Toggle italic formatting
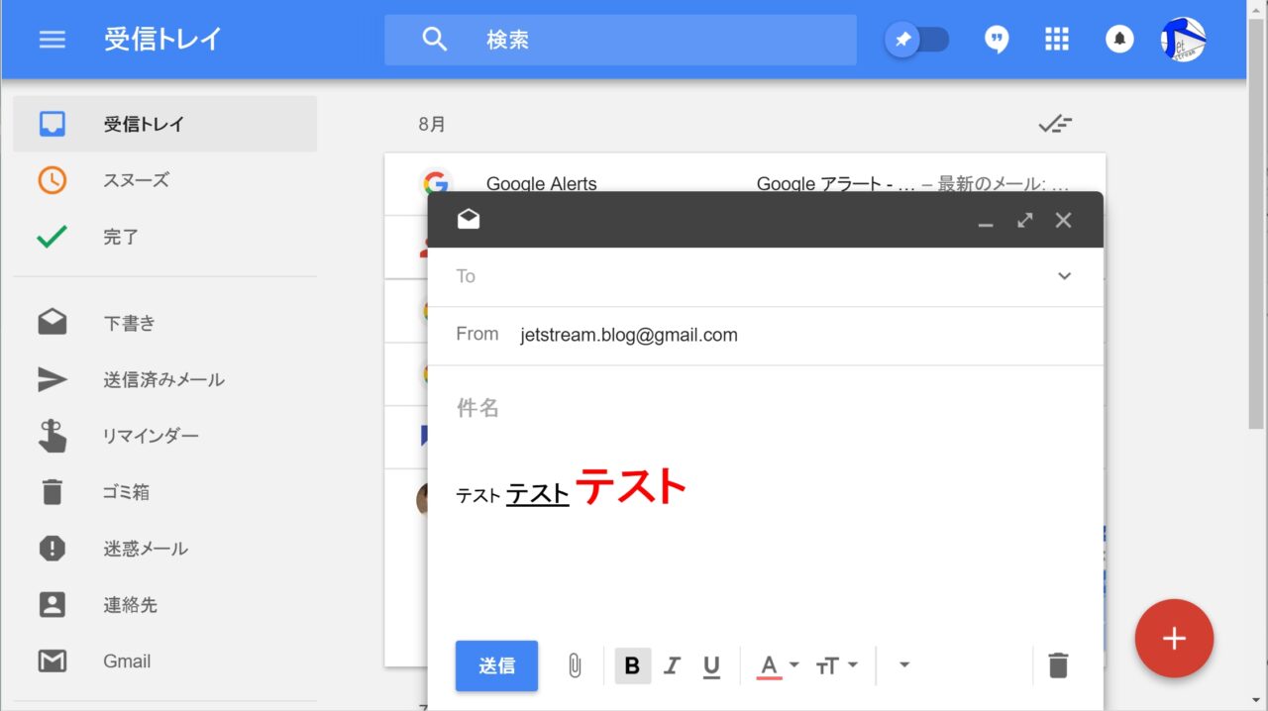 coord(672,666)
